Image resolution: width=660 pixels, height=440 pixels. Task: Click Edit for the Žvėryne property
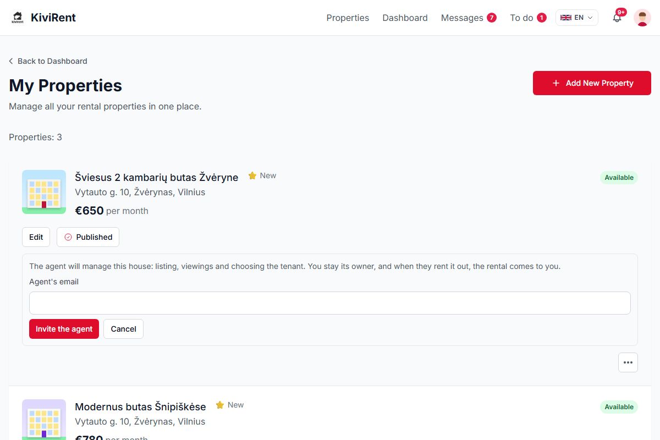(x=36, y=237)
